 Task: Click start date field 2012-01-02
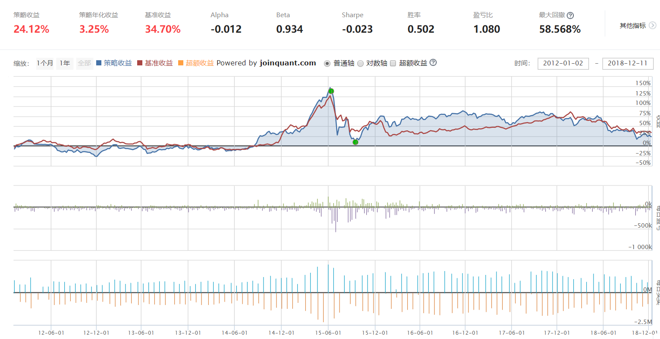563,63
